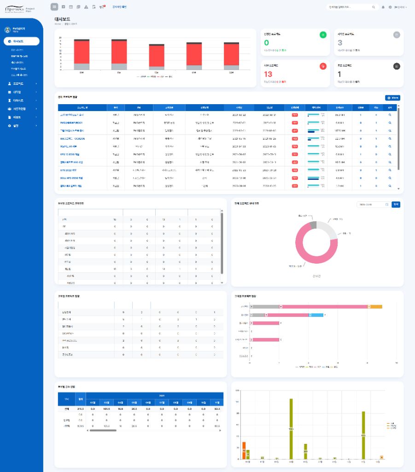Click the PMS관리자 user avatar in the sidebar
Viewport: 415px width, 472px height.
(7, 30)
